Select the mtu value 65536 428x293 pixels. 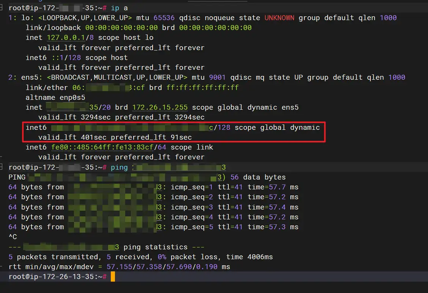click(164, 18)
